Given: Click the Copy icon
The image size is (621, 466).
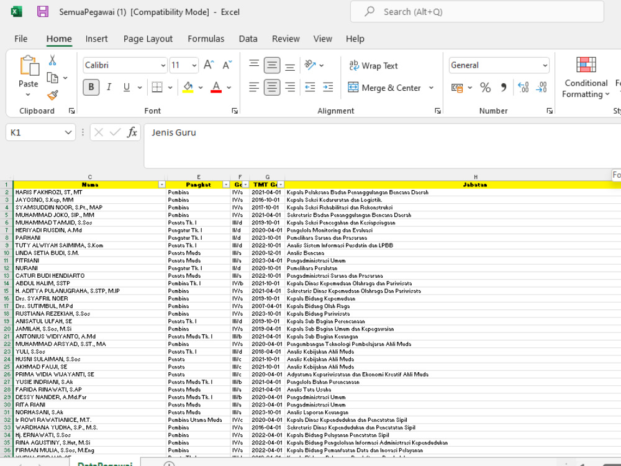Looking at the screenshot, I should pos(52,78).
